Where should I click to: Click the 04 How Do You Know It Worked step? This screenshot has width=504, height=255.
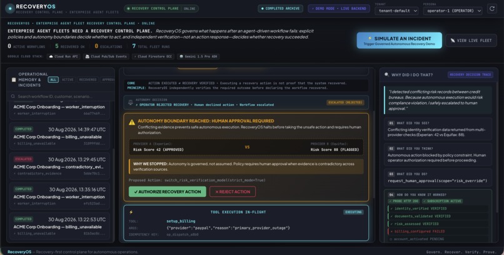(438, 216)
